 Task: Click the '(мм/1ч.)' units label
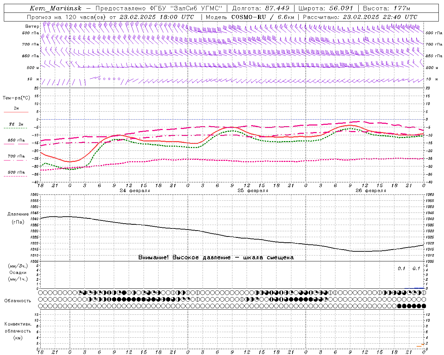(x=18, y=279)
